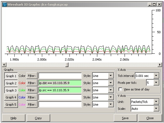Click the left scroll arrow under graph
The width and height of the screenshot is (164, 123).
(x=4, y=64)
